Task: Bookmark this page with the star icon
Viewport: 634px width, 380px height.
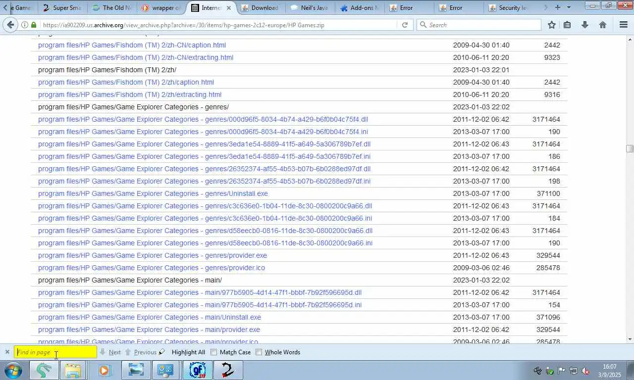Action: (552, 25)
